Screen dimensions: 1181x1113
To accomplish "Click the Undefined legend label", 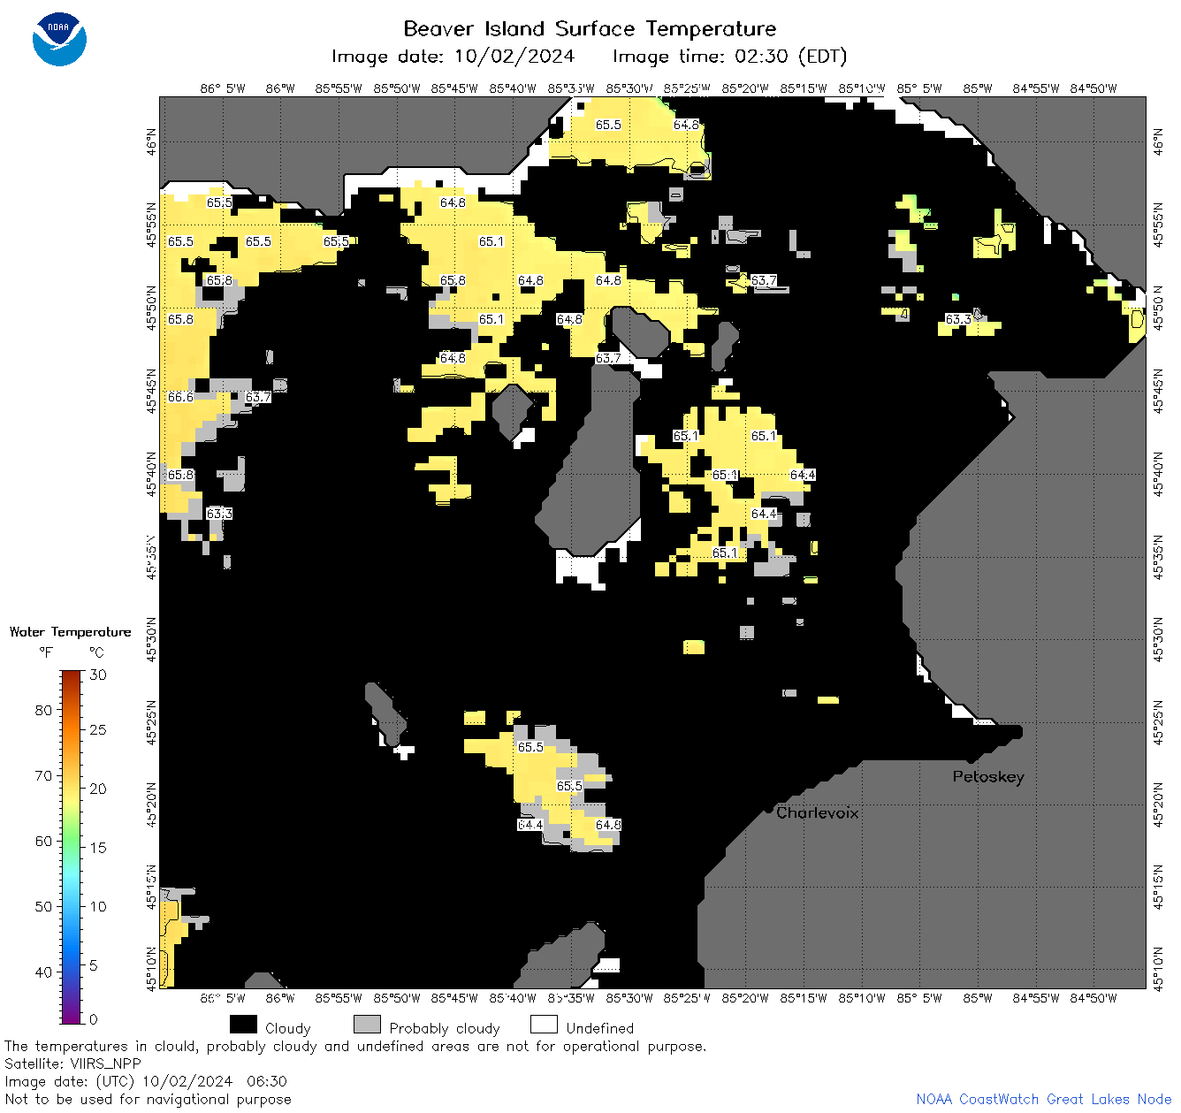I will [x=600, y=1028].
